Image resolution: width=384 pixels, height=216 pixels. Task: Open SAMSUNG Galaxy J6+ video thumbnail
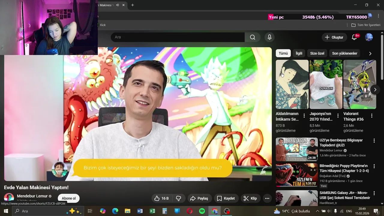click(x=297, y=198)
